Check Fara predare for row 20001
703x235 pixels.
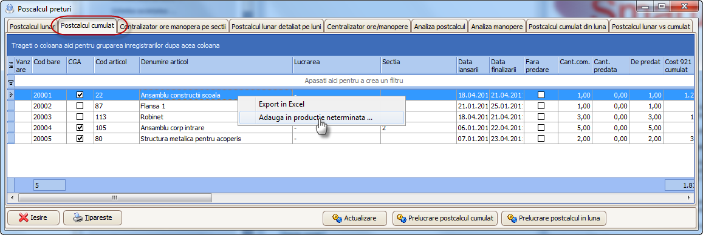click(x=541, y=94)
